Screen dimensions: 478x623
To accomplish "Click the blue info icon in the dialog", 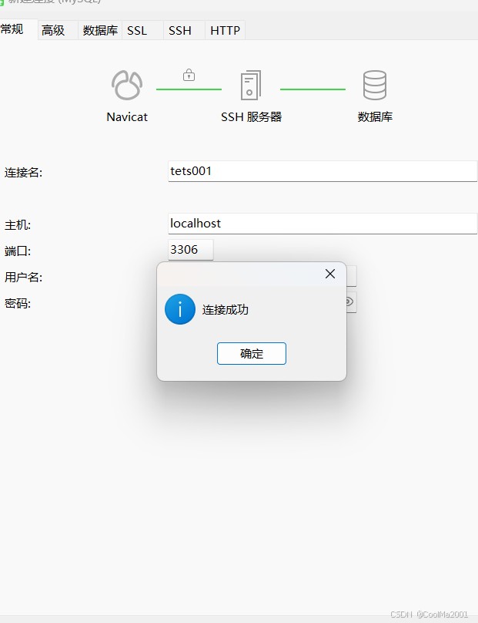I will (x=180, y=309).
